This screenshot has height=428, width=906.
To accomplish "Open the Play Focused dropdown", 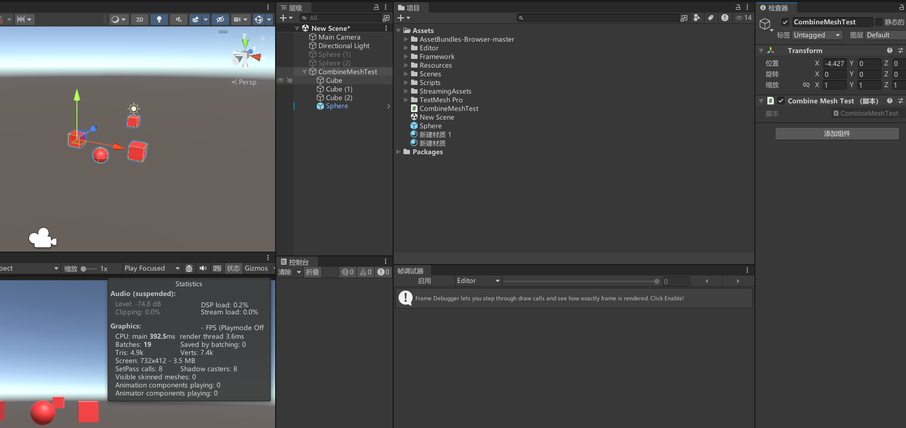I will 152,268.
